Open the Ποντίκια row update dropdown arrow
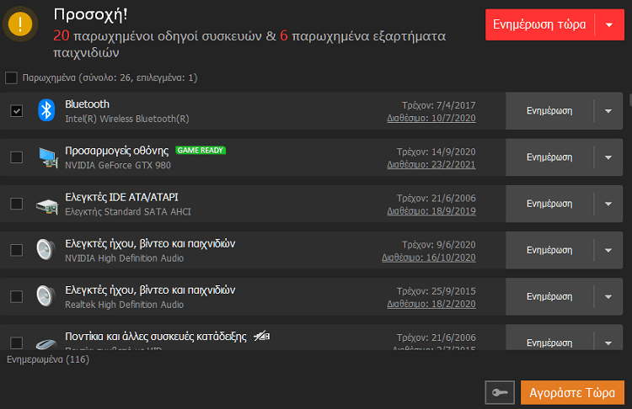 [x=608, y=343]
